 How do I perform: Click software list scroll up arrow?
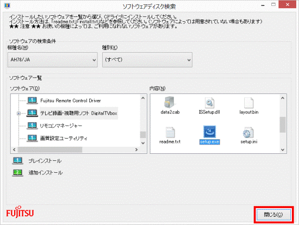(x=143, y=98)
